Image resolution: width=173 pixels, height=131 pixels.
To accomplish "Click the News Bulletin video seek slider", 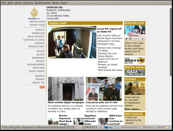I will [x=135, y=38].
